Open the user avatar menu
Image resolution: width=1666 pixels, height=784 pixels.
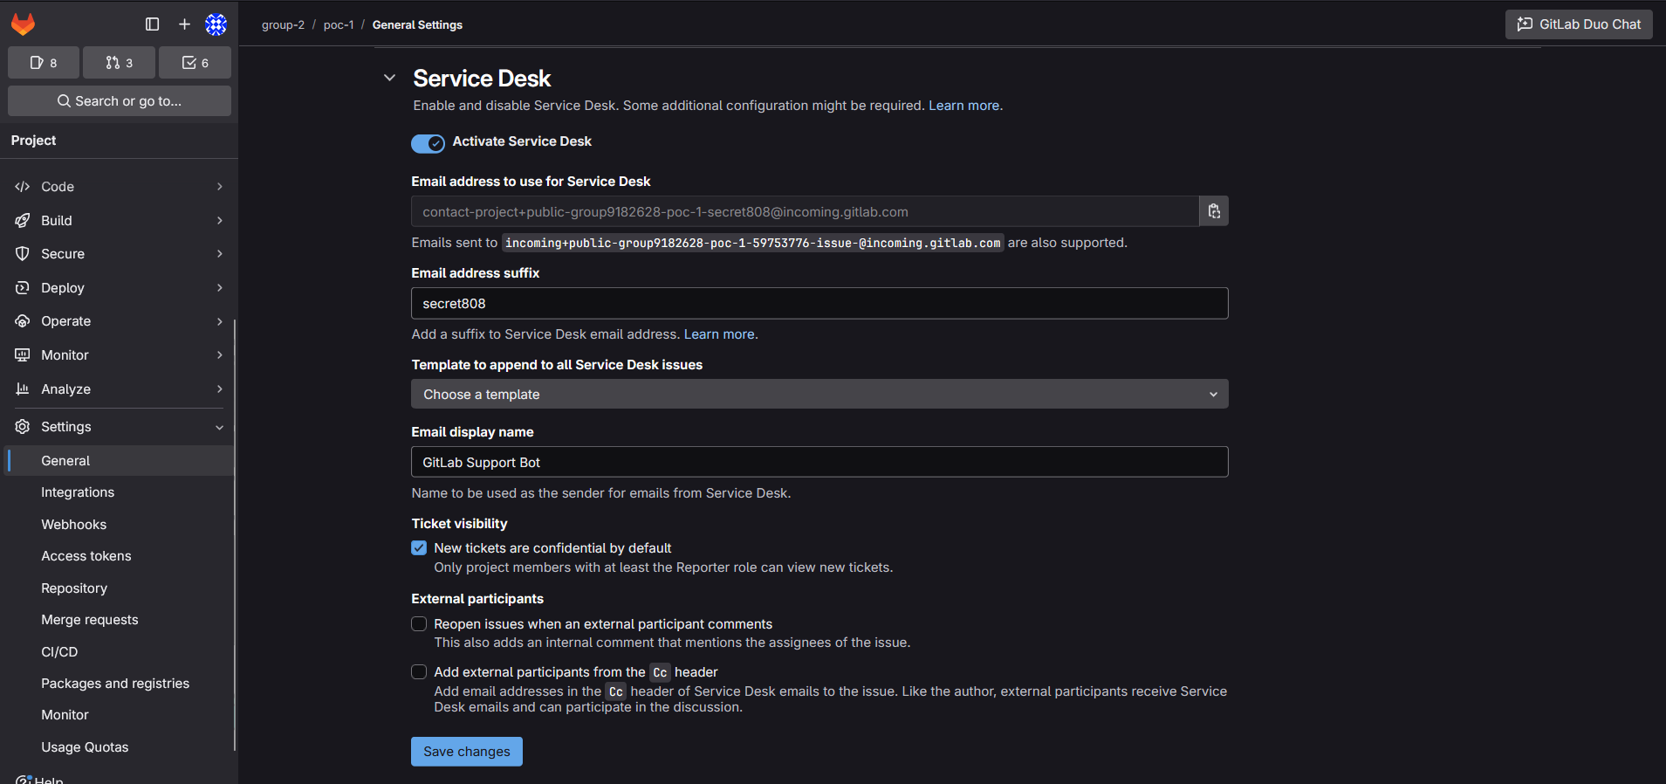pos(216,24)
